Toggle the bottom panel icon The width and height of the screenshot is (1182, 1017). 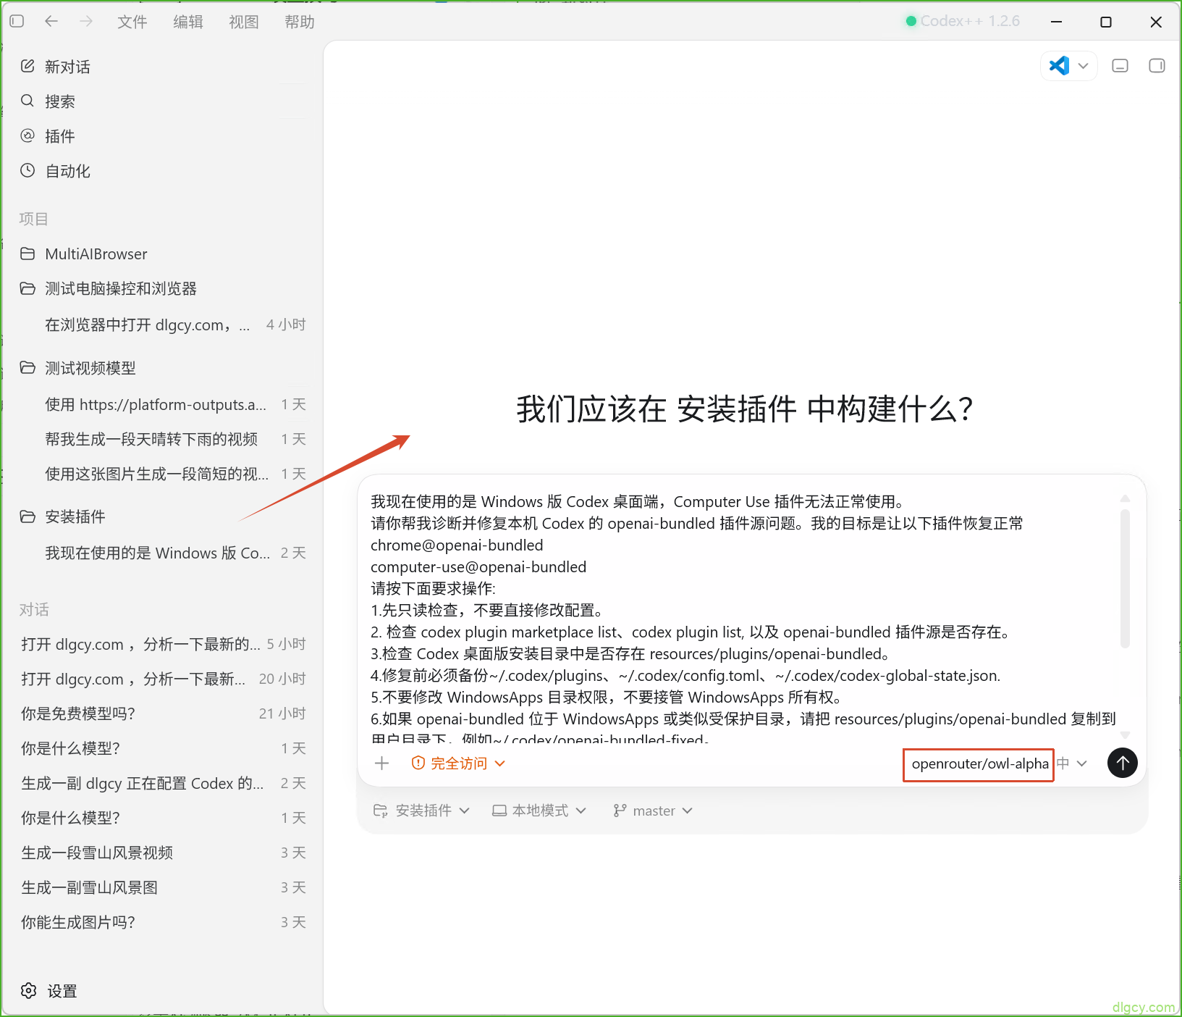[x=1120, y=66]
